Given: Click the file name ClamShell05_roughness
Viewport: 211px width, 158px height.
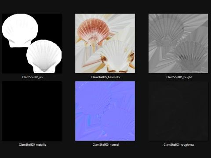Looking at the screenshot, I should pyautogui.click(x=179, y=145).
